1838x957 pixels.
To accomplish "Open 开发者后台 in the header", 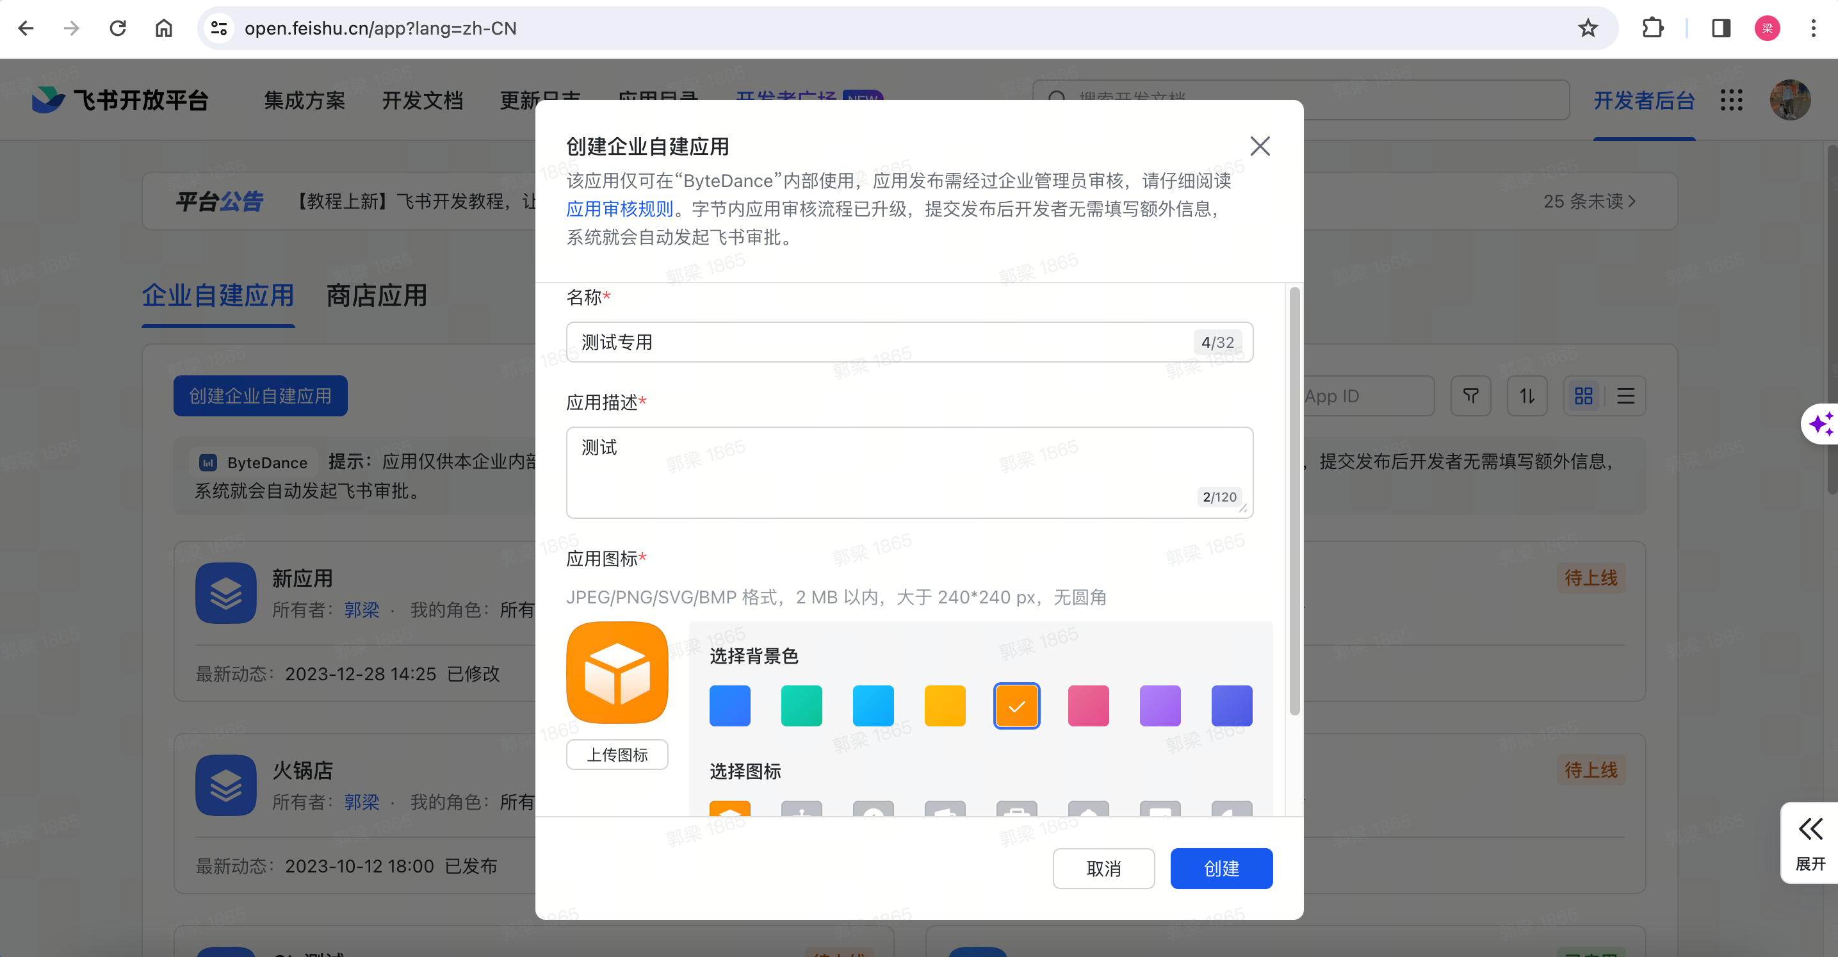I will pyautogui.click(x=1644, y=101).
